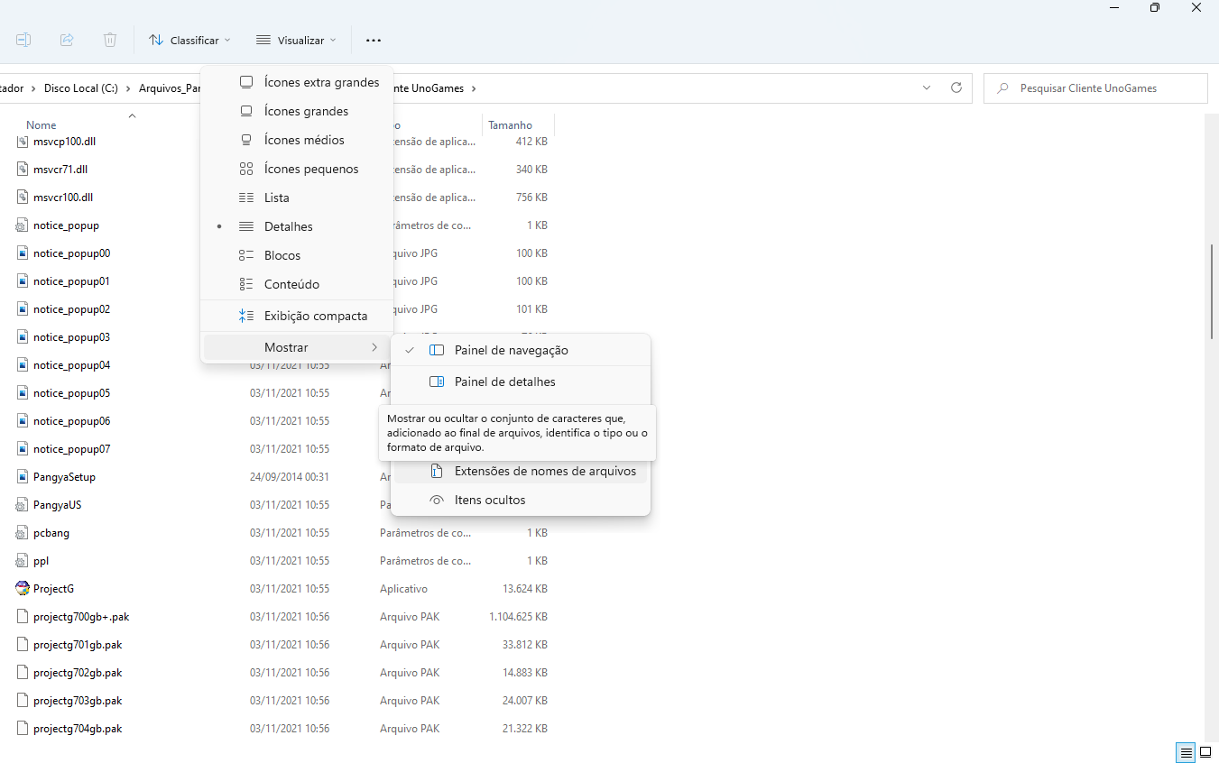Click the Share icon in the toolbar

66,40
